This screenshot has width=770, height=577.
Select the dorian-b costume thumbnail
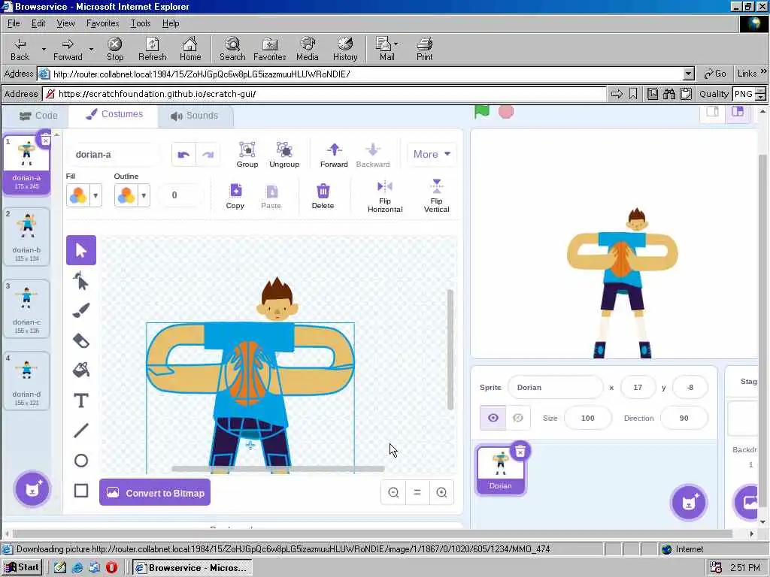pos(26,237)
